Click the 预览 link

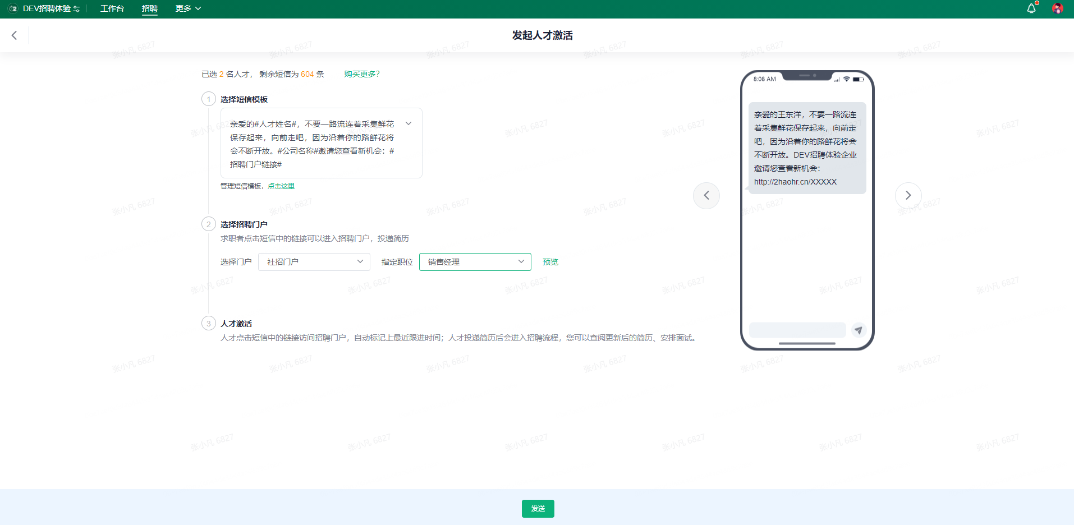point(550,262)
